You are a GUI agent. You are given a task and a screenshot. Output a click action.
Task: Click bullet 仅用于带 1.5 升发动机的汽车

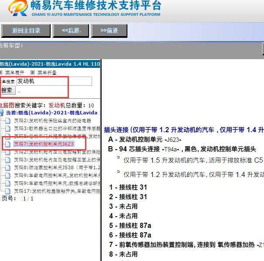193,160
